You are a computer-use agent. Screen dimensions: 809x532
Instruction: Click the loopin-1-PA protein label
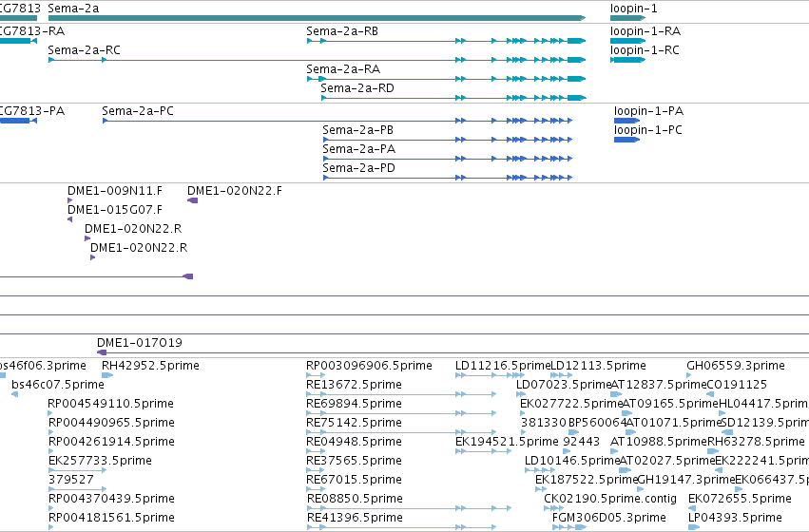coord(648,111)
